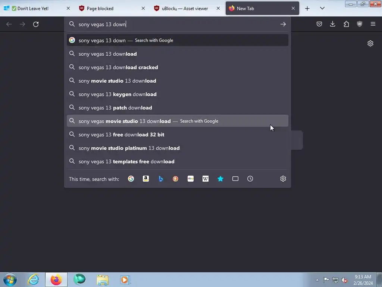
Task: Choose 'sony vegas 13 free download 32 bit'
Action: click(x=177, y=134)
